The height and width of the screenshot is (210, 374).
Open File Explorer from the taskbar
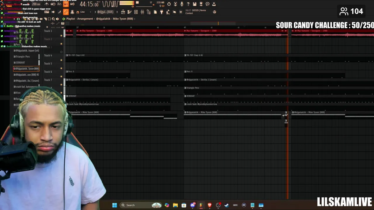[x=175, y=205]
